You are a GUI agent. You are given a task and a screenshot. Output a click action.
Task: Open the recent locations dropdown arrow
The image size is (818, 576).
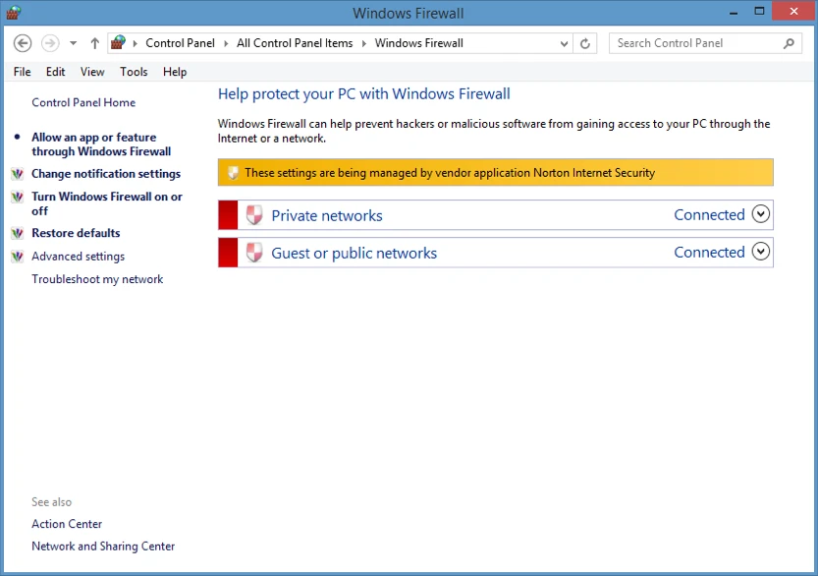[73, 43]
